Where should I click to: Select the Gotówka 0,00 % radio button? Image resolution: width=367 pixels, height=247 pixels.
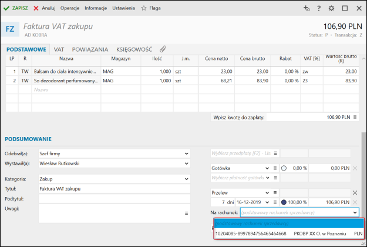[x=284, y=168]
